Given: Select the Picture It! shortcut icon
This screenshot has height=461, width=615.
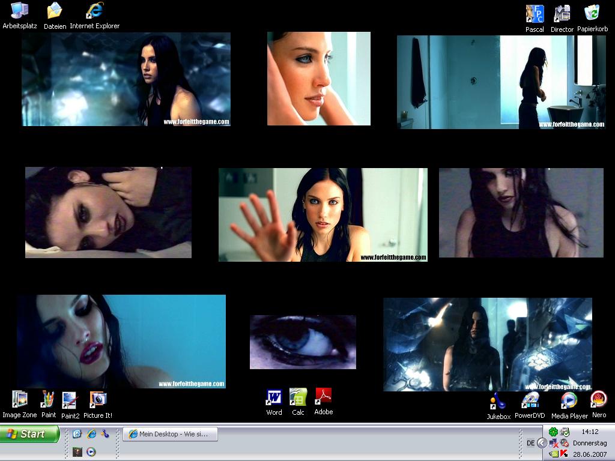Looking at the screenshot, I should 98,399.
